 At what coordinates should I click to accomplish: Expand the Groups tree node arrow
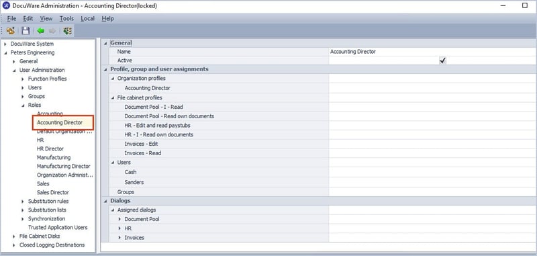pos(23,96)
